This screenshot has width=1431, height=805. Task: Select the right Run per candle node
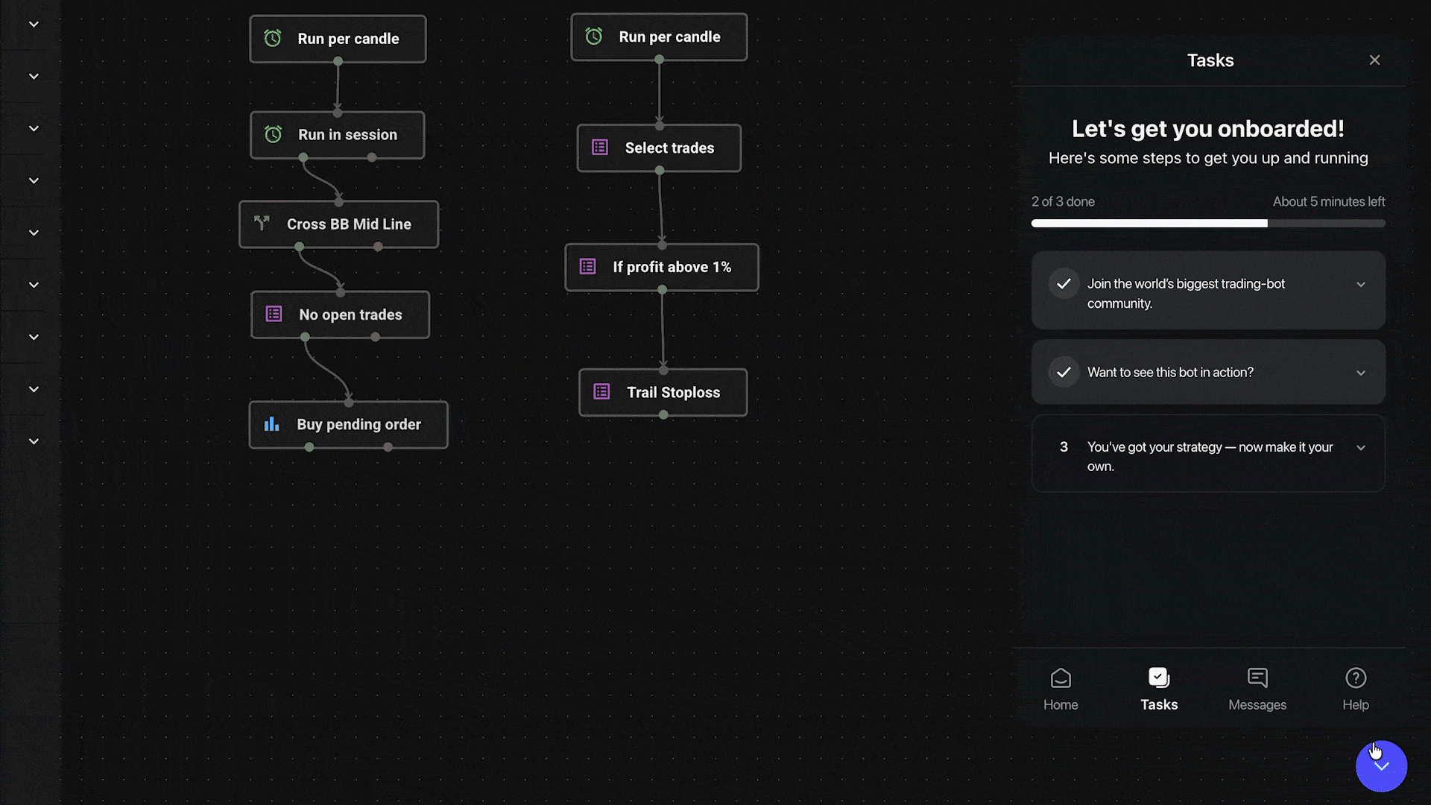(x=659, y=37)
